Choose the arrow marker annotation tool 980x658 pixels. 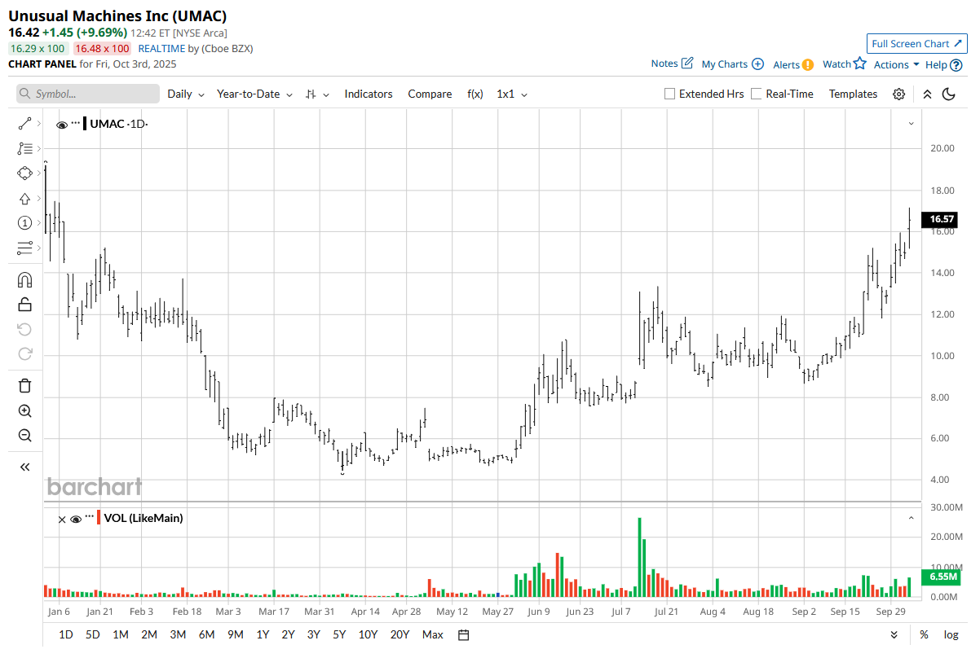[x=24, y=199]
